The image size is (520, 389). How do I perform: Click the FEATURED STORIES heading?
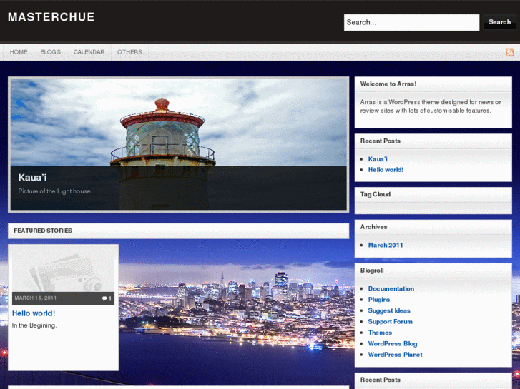pos(43,231)
